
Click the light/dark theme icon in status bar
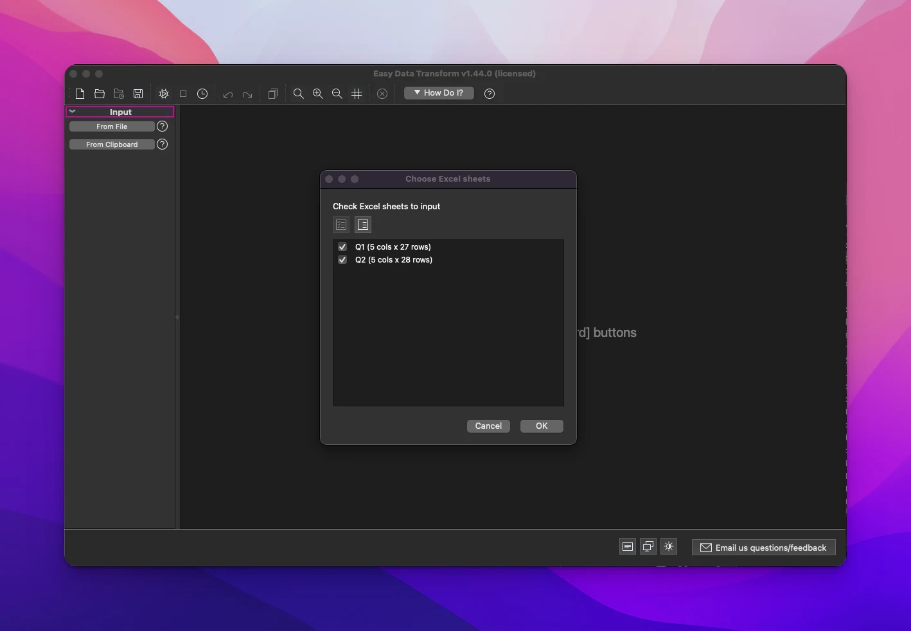click(669, 546)
